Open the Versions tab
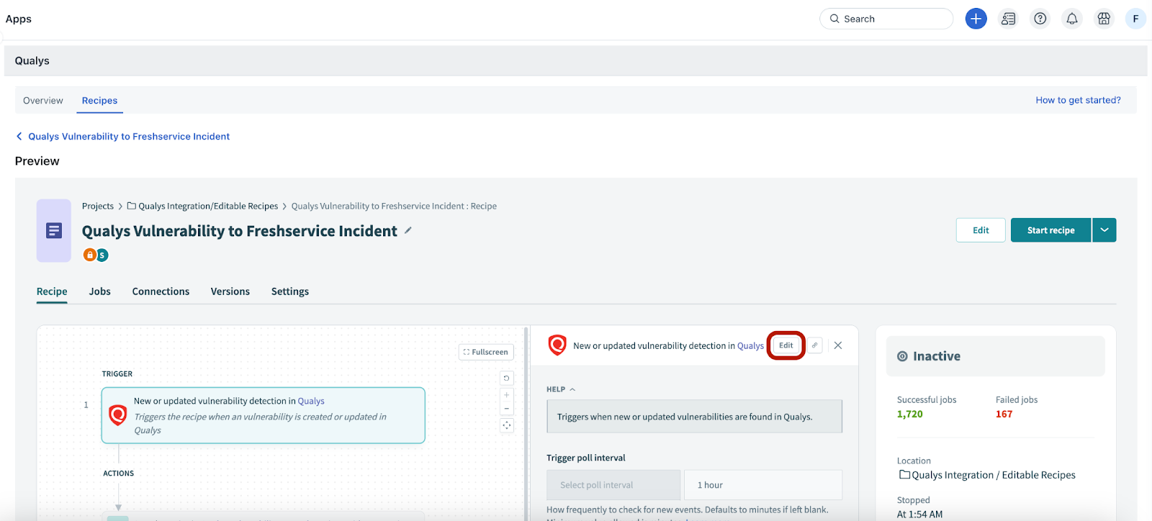 pos(230,291)
